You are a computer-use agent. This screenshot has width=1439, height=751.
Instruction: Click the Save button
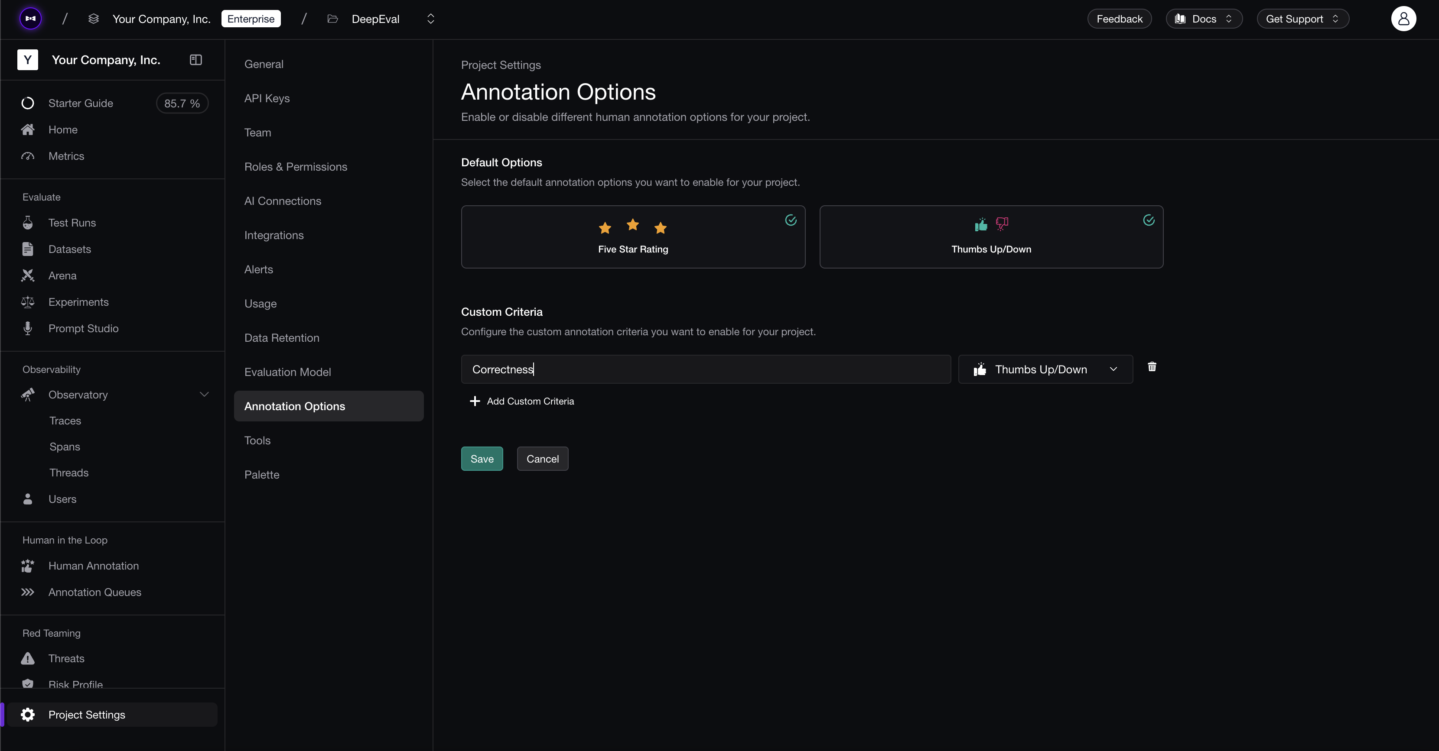point(482,459)
